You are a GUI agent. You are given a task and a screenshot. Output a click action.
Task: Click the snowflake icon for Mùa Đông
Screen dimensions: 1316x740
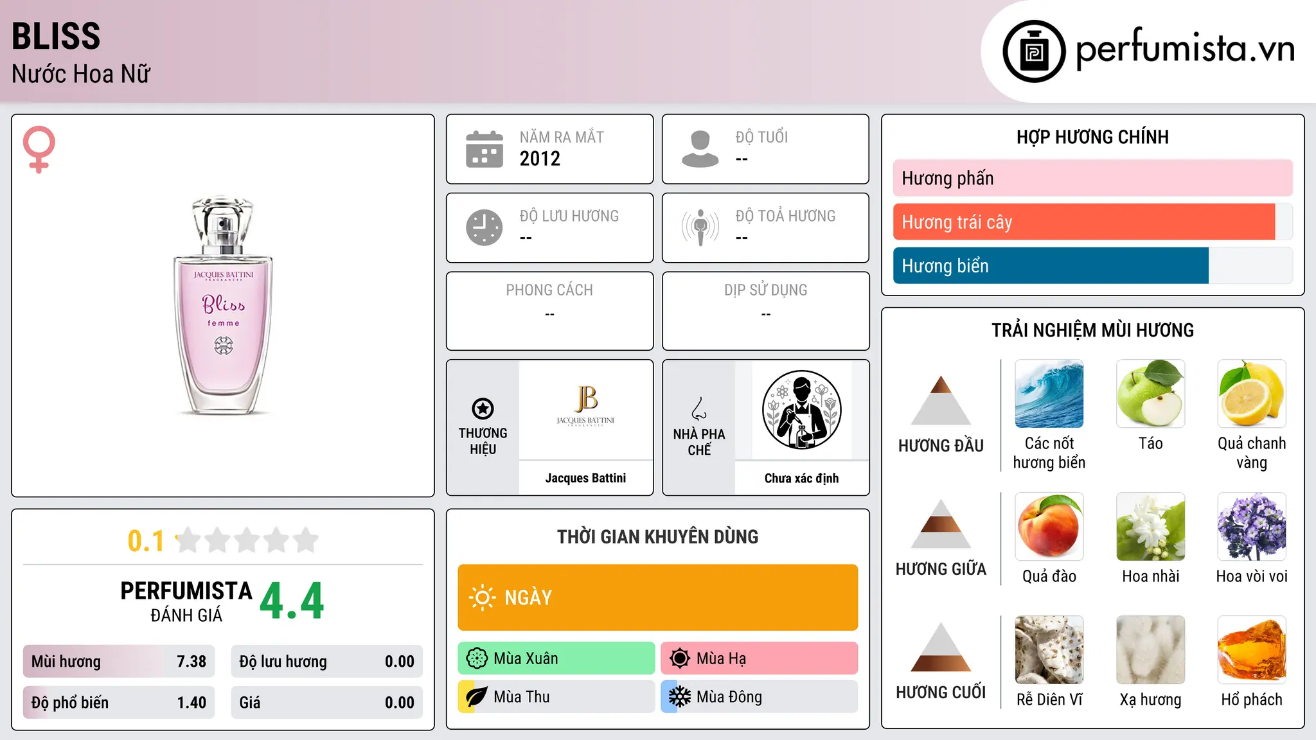(x=679, y=697)
